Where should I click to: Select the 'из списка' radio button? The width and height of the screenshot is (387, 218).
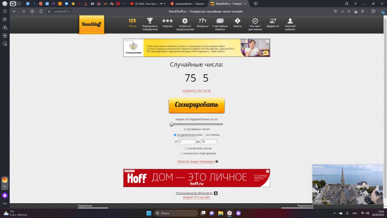point(204,135)
